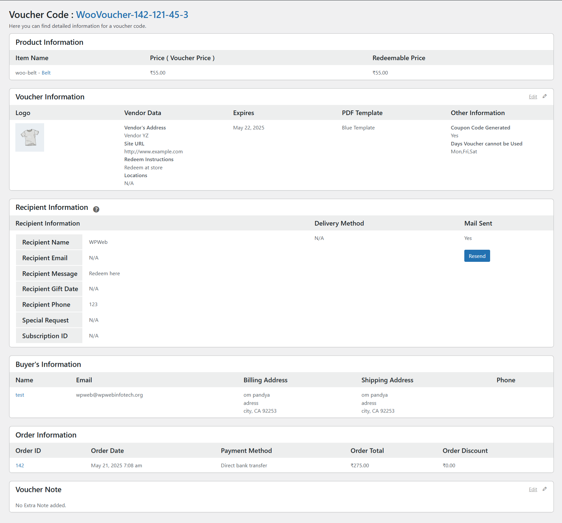Click the Subscription ID label
The width and height of the screenshot is (562, 523).
(45, 336)
